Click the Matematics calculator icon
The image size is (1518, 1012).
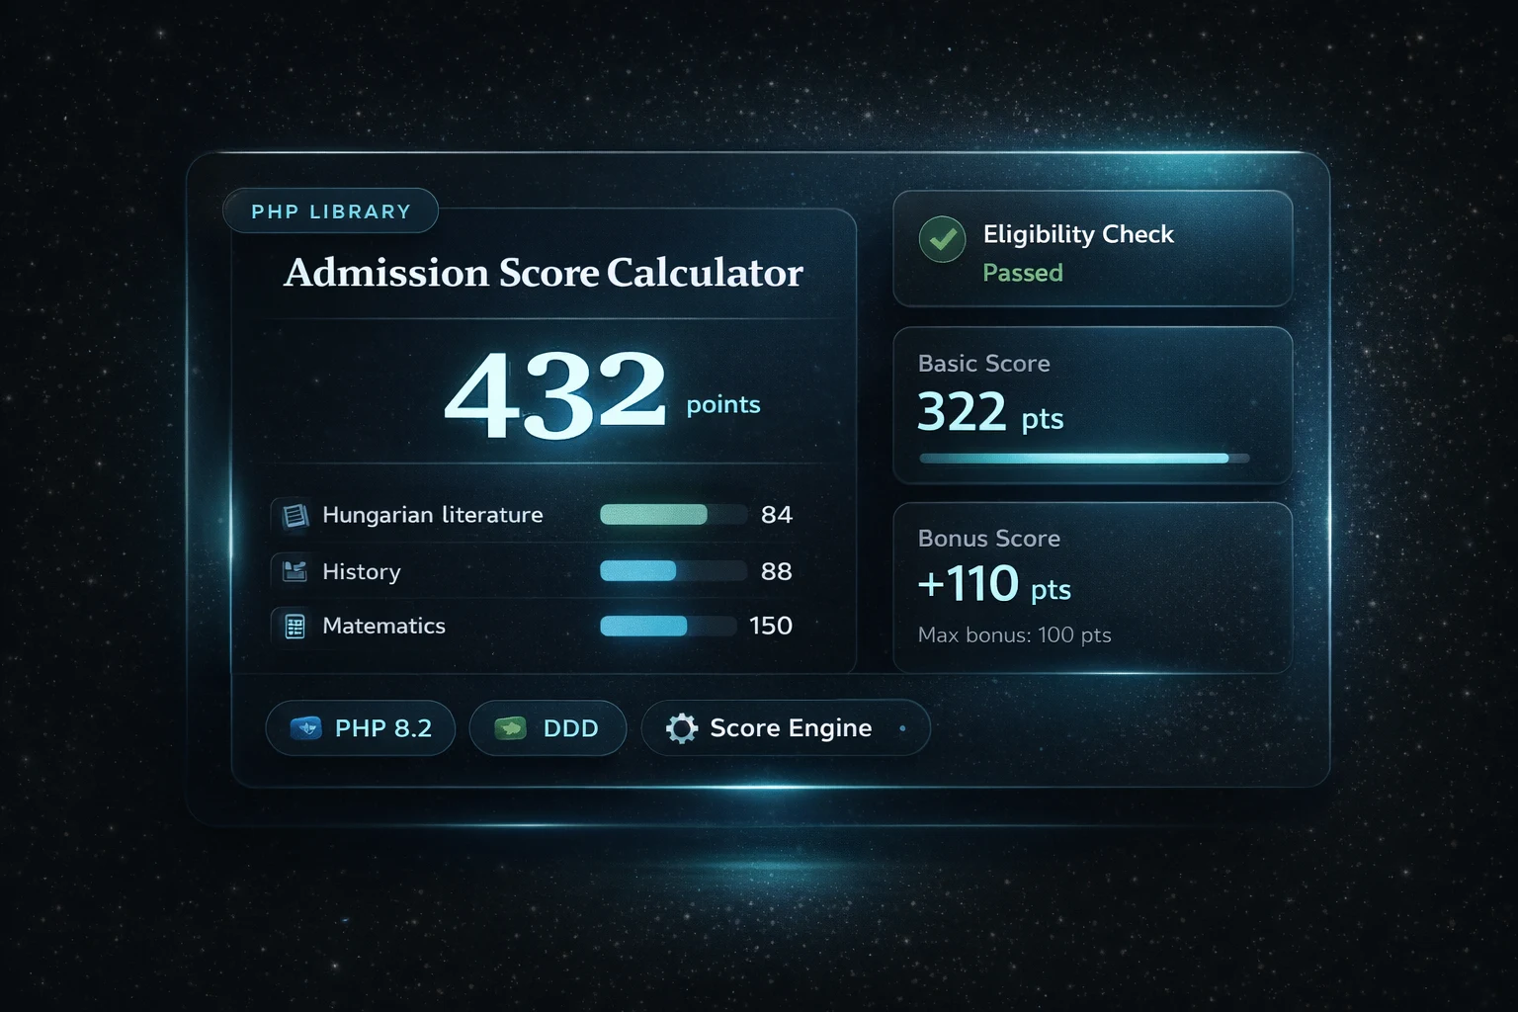pos(295,627)
